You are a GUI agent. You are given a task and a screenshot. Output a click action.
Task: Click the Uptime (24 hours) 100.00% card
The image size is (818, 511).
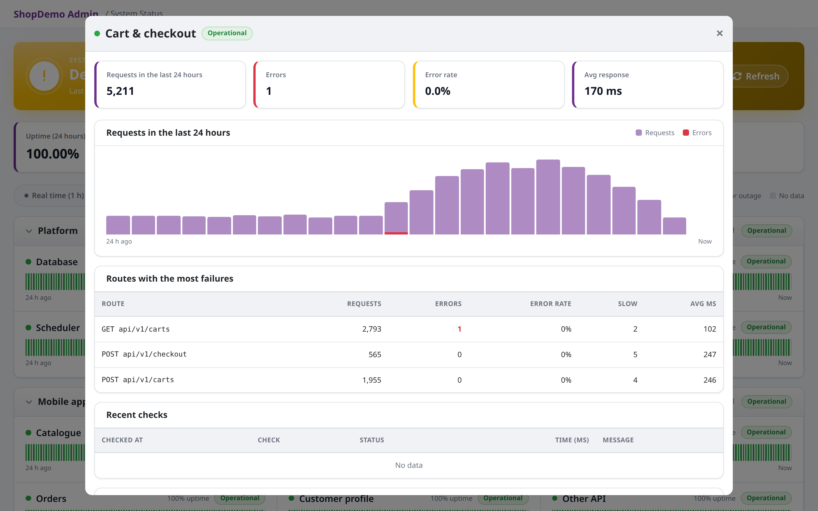50,147
